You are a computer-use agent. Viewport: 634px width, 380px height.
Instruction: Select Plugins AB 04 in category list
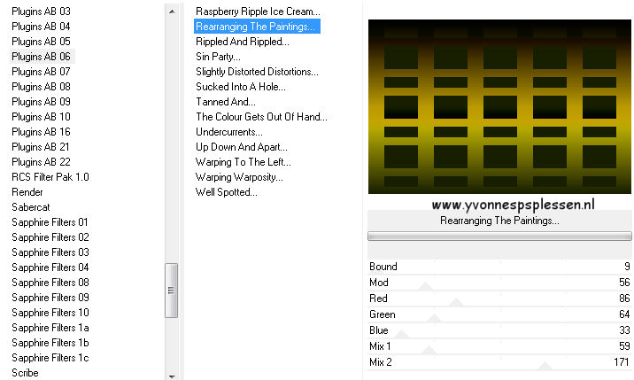pyautogui.click(x=41, y=27)
